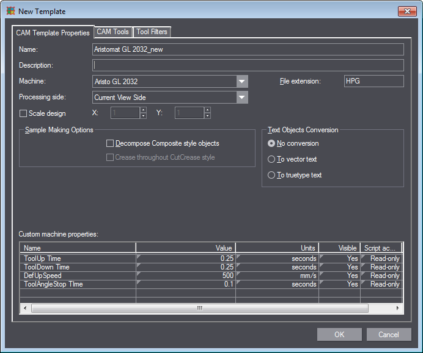This screenshot has width=423, height=353.
Task: Close the New Template dialog window
Action: click(x=407, y=11)
